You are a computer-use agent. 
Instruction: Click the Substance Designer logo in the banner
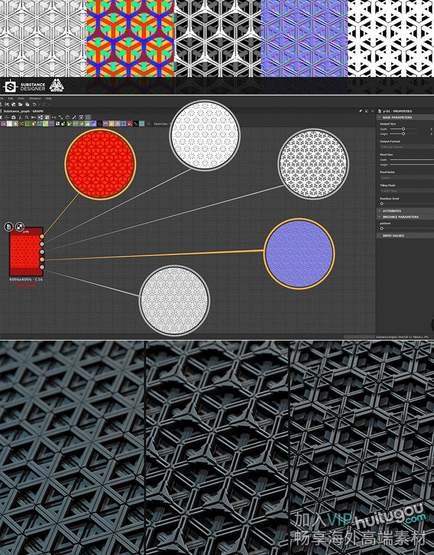click(9, 86)
